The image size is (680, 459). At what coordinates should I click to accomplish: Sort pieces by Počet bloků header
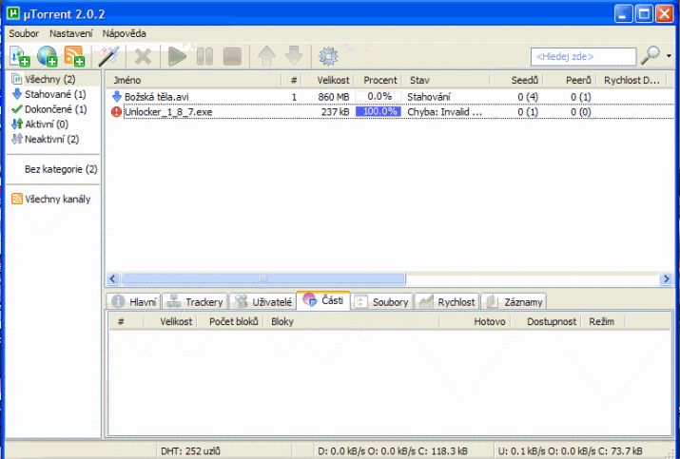231,321
